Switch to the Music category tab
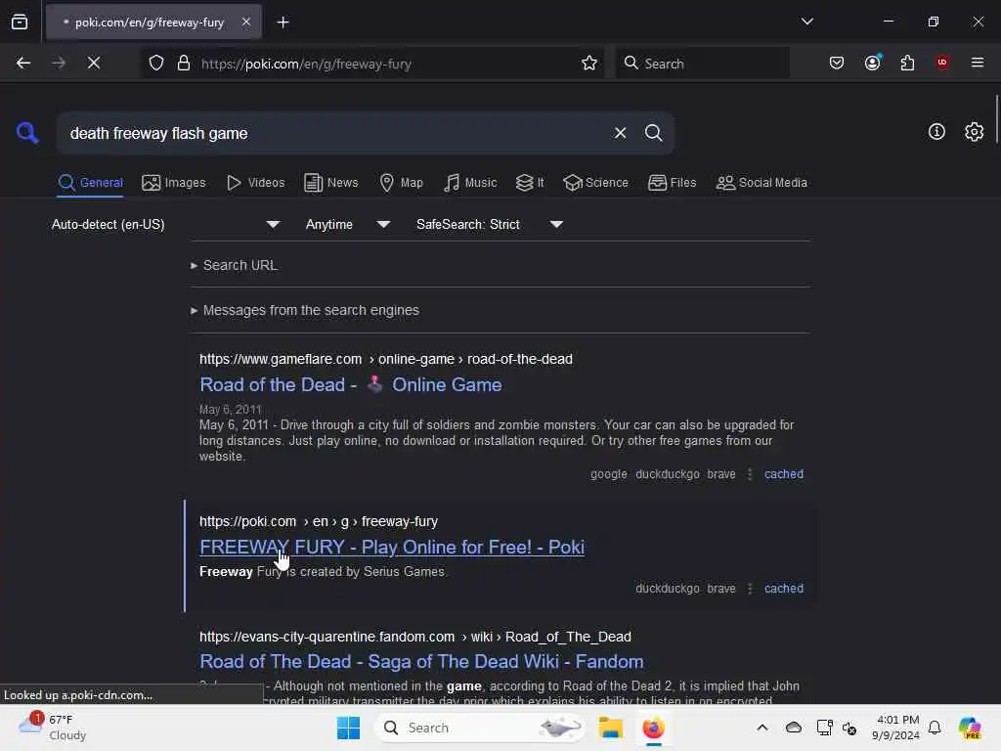1001x751 pixels. [x=470, y=183]
